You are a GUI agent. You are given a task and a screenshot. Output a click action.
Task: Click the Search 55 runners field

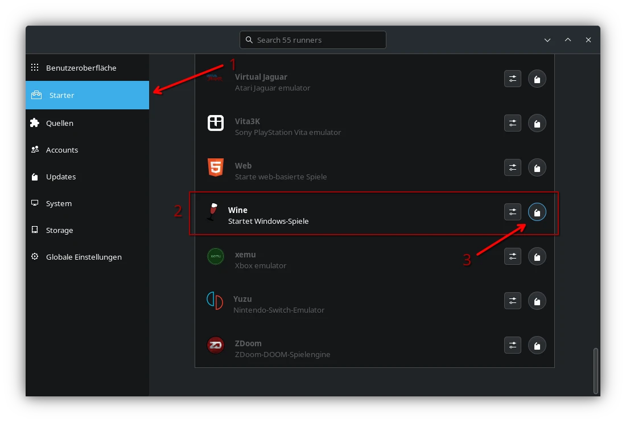[x=313, y=40]
